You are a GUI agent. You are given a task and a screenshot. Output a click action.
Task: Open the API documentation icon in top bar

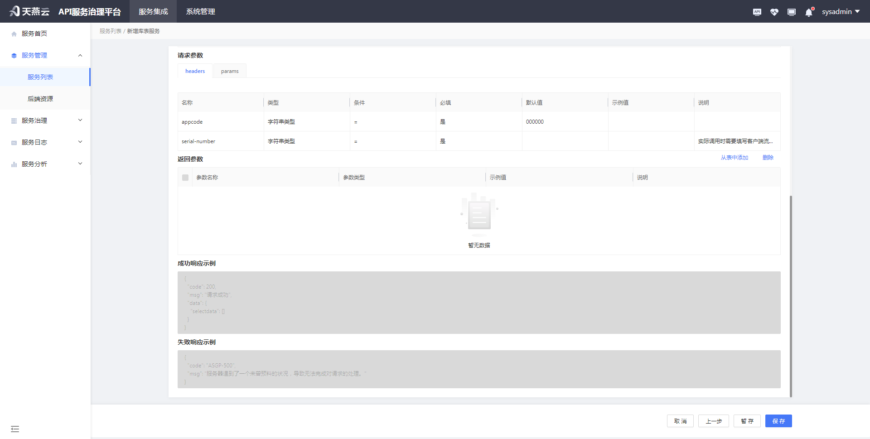coord(757,12)
